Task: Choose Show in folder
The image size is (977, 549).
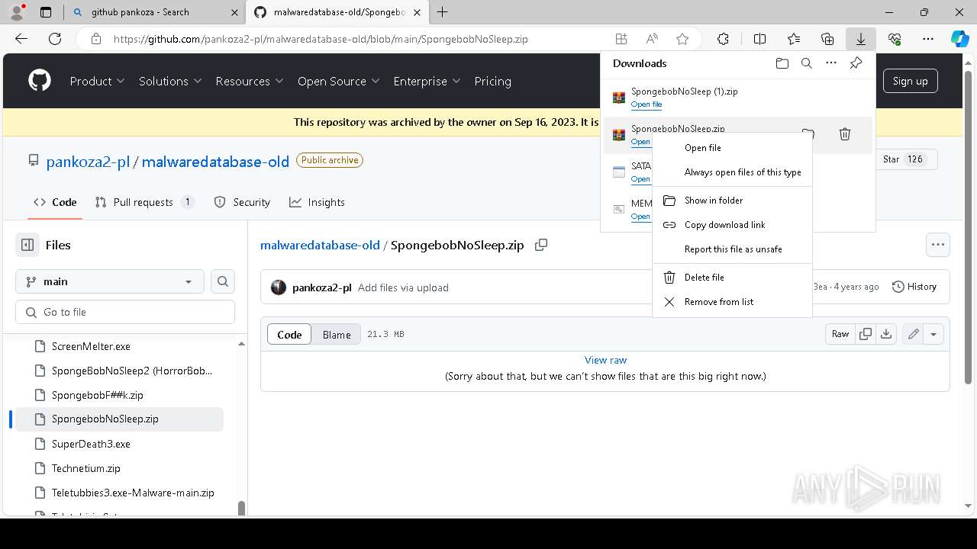Action: pyautogui.click(x=733, y=201)
